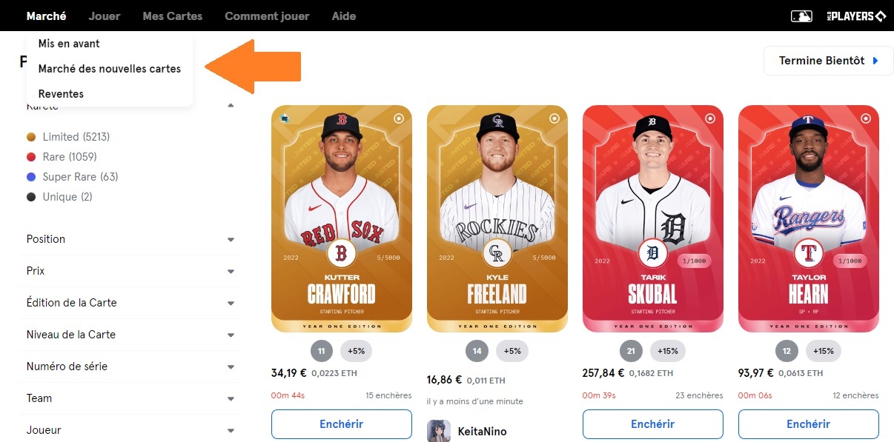Expand the Position filter
Screen dimensions: 894x442
pyautogui.click(x=130, y=239)
